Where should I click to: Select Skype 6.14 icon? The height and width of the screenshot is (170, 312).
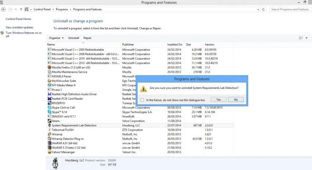tap(49, 112)
